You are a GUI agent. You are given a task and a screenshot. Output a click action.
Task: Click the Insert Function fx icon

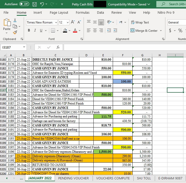point(58,47)
